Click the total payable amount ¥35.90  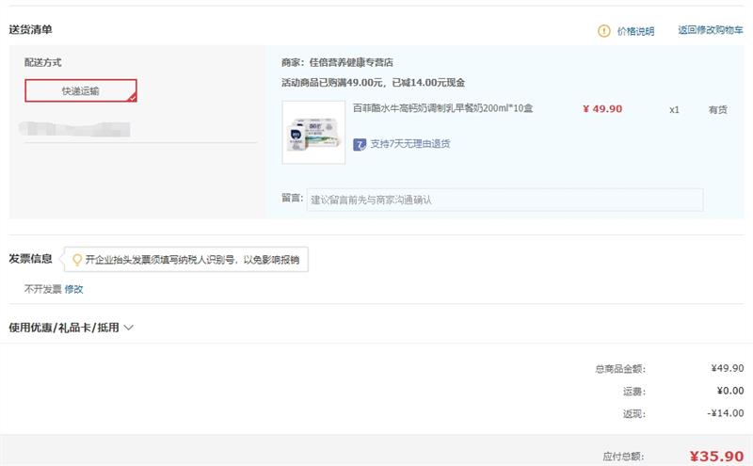pyautogui.click(x=716, y=457)
